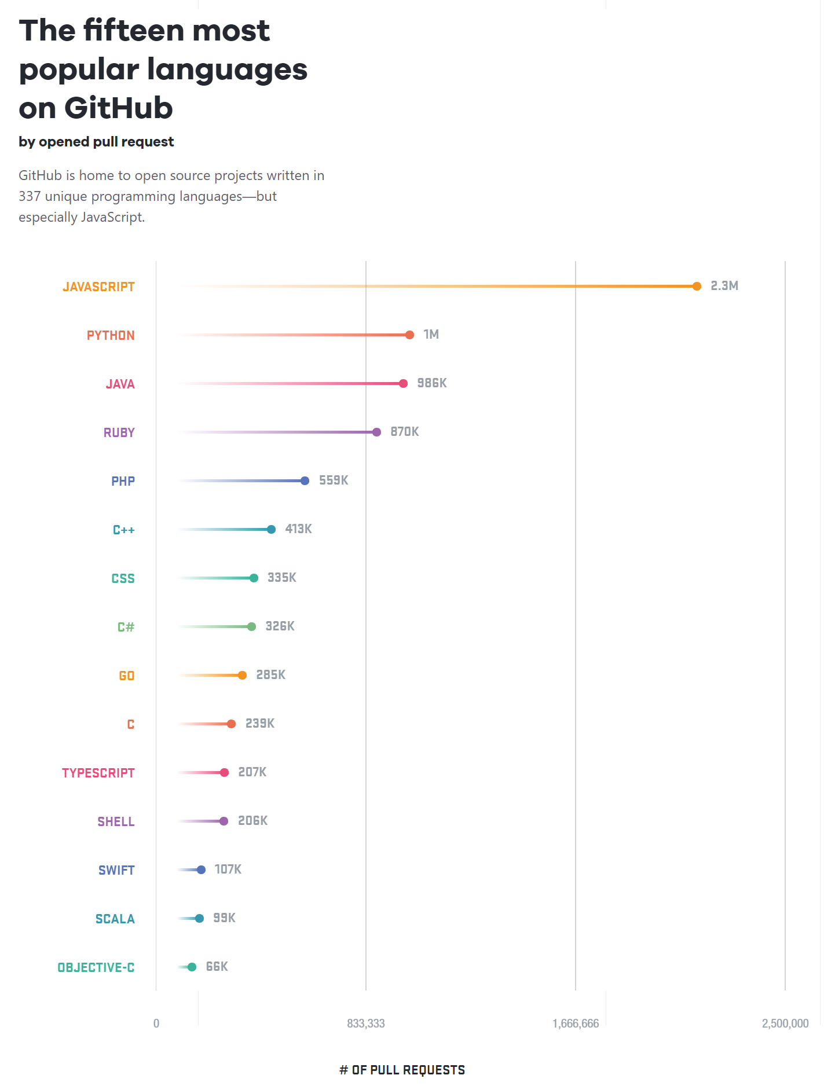Click the 2,500,000 axis tick label
Image resolution: width=824 pixels, height=1086 pixels.
click(785, 1023)
